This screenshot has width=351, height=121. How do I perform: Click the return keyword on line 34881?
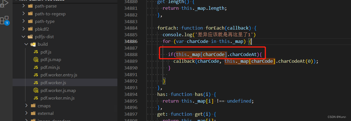171,8
